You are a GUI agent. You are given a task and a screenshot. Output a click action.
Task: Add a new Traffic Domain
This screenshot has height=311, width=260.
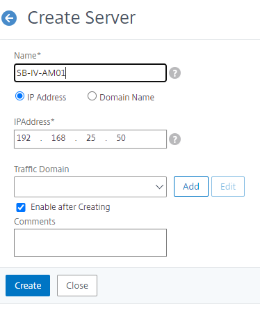[x=191, y=186]
